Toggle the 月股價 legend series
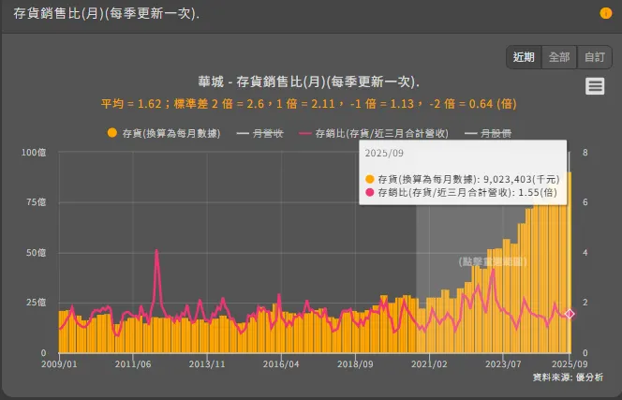This screenshot has height=400, width=622. [x=488, y=133]
